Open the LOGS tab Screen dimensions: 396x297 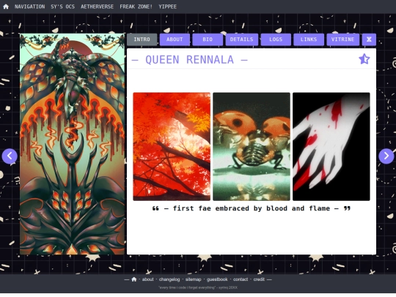(x=276, y=40)
